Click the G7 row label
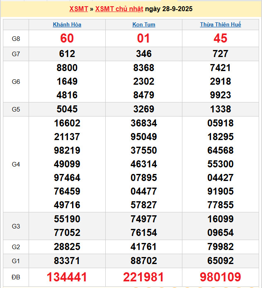The image size is (262, 288). tap(16, 54)
